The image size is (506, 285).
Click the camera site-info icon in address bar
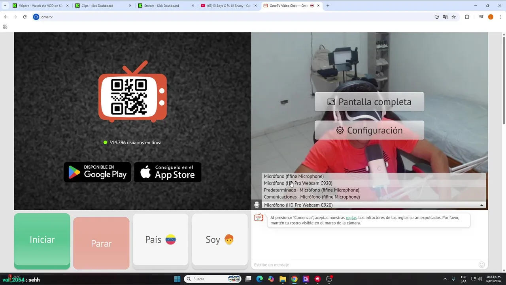[36, 17]
